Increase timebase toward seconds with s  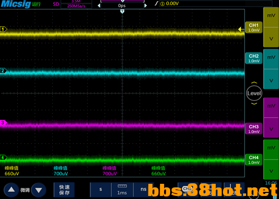click(x=101, y=190)
